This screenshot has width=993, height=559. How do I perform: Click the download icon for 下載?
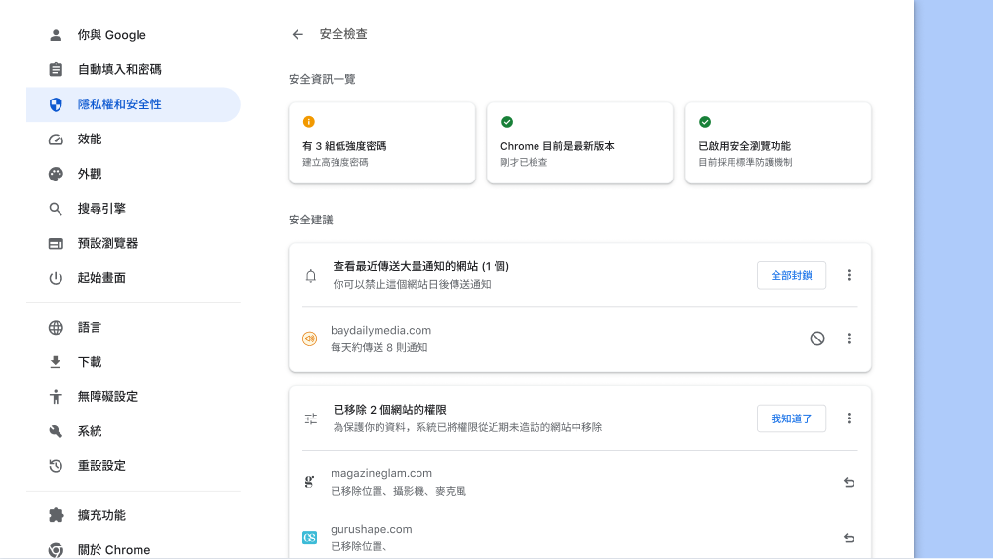coord(56,362)
